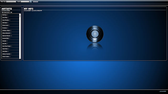Click the magnifying glass search icon
Screen dimensions: 168x94
coord(31,2)
